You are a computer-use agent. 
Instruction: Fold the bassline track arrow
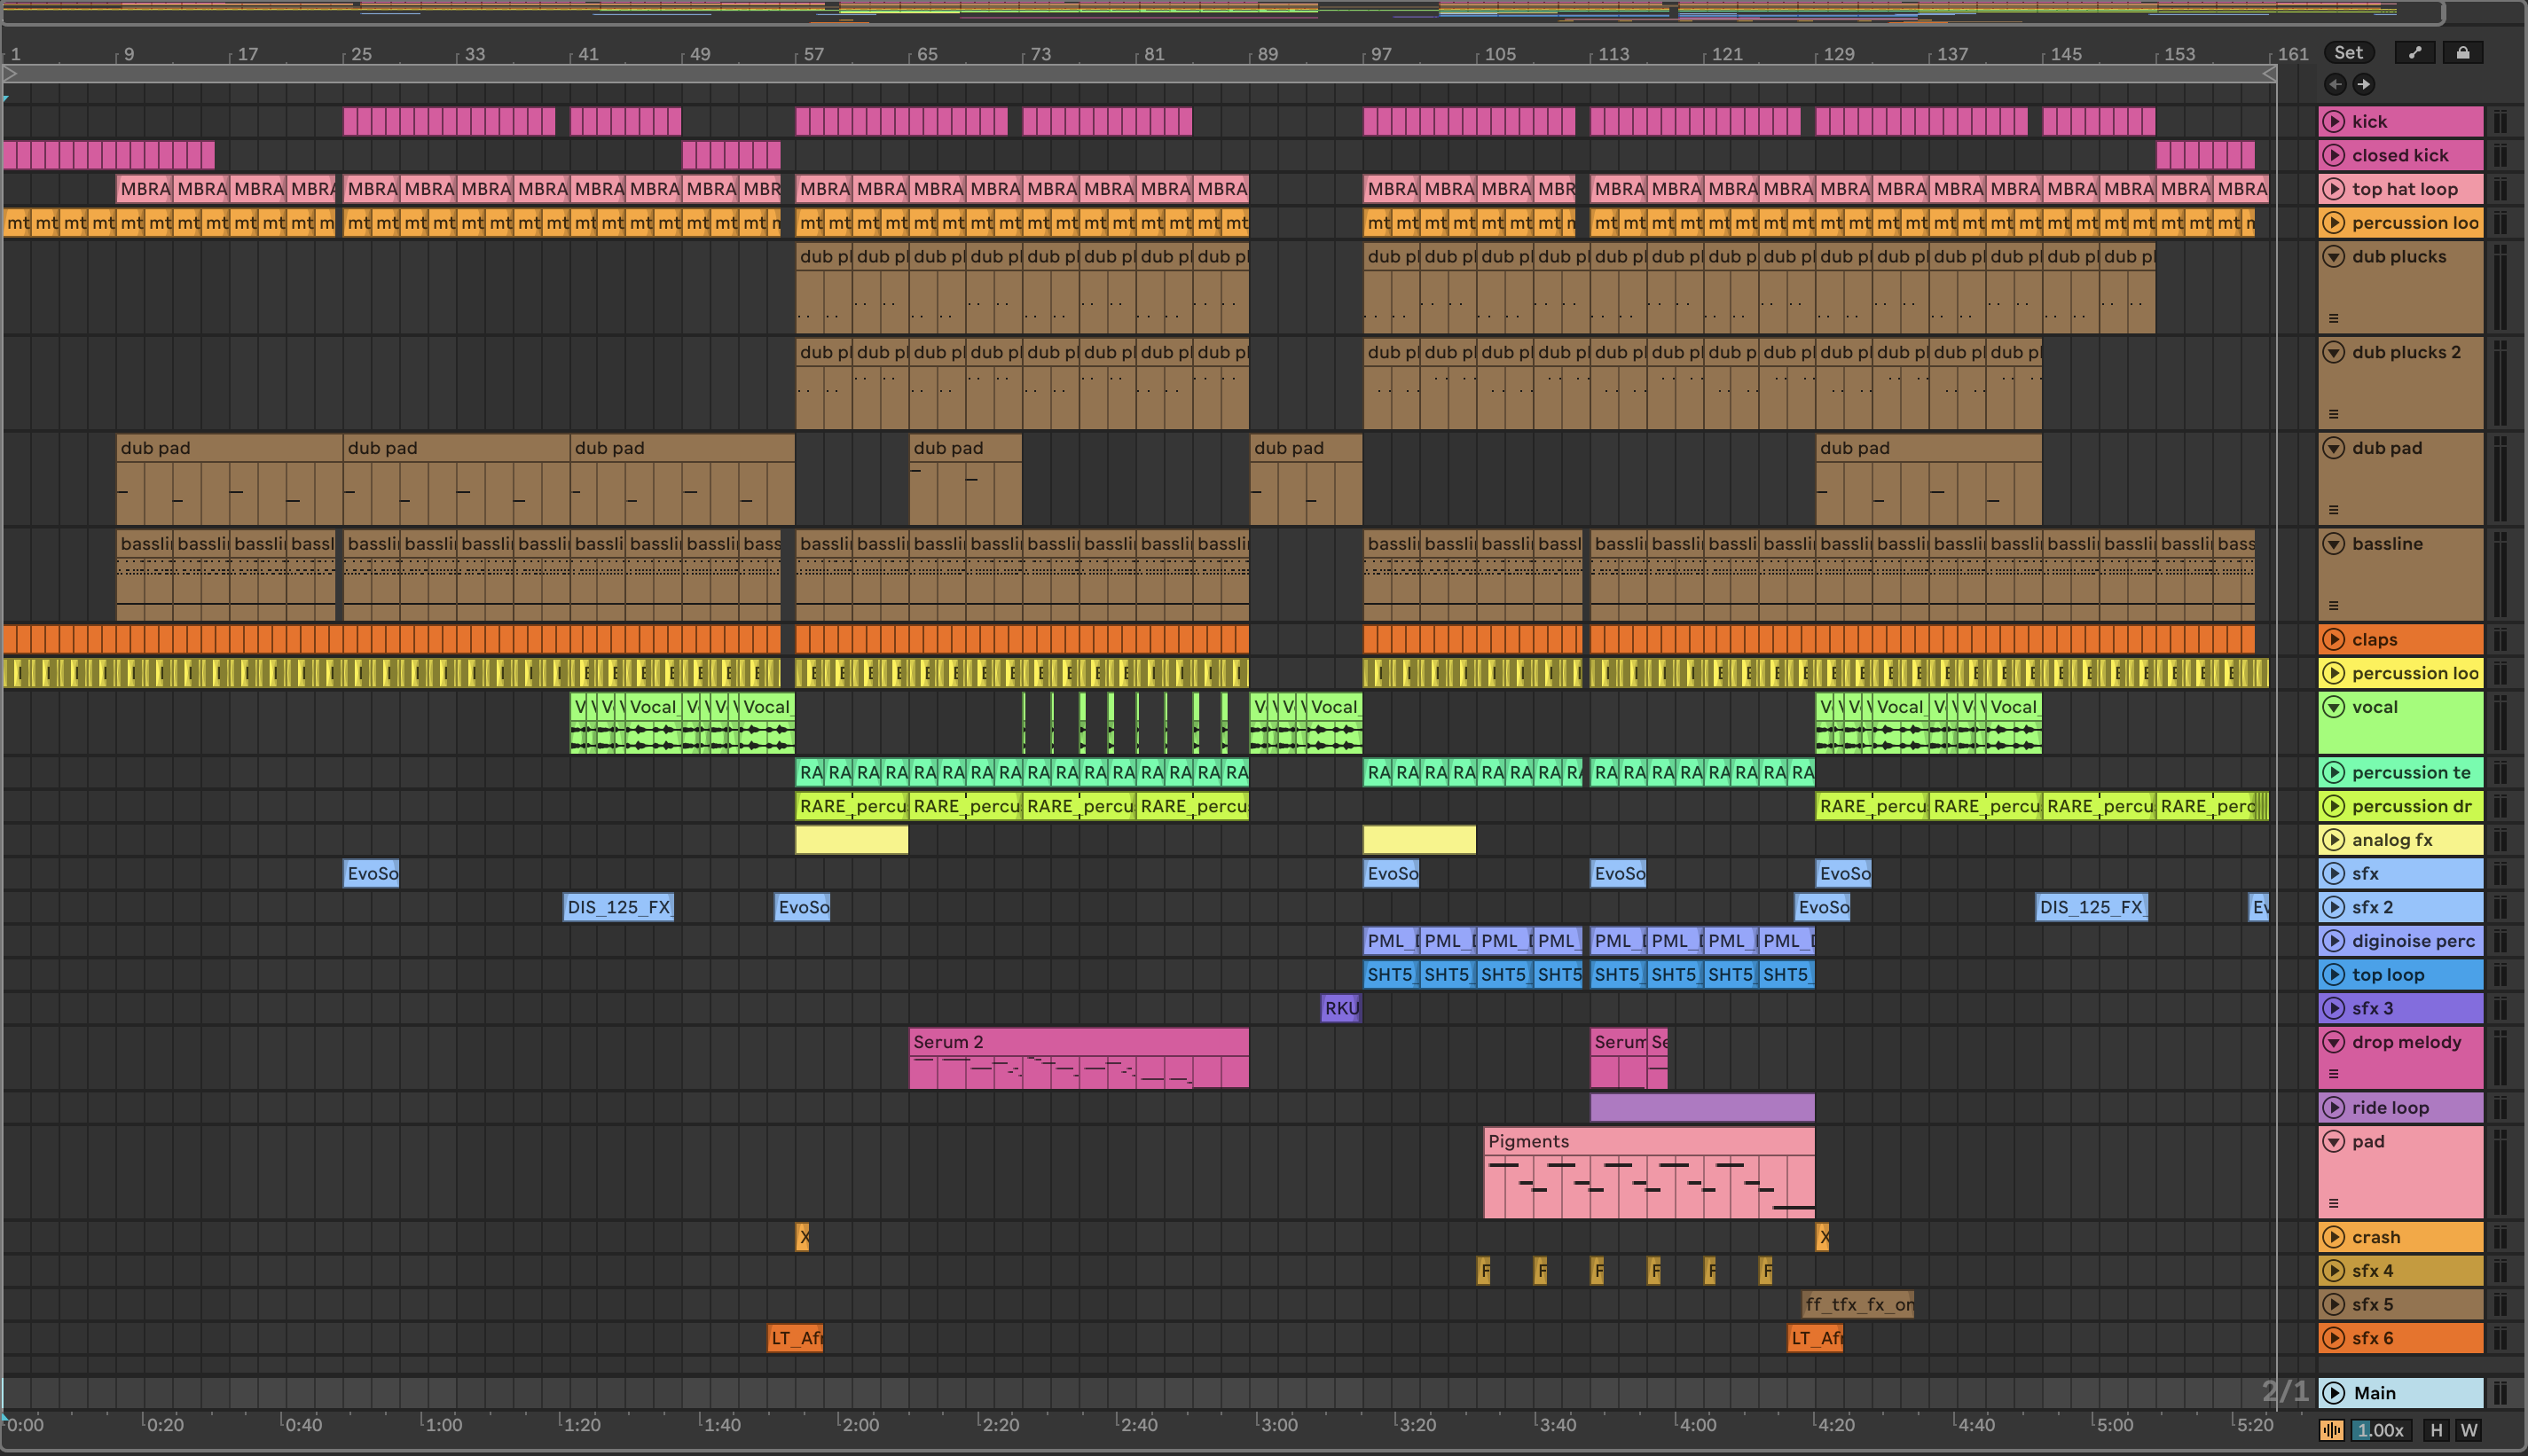[2333, 544]
